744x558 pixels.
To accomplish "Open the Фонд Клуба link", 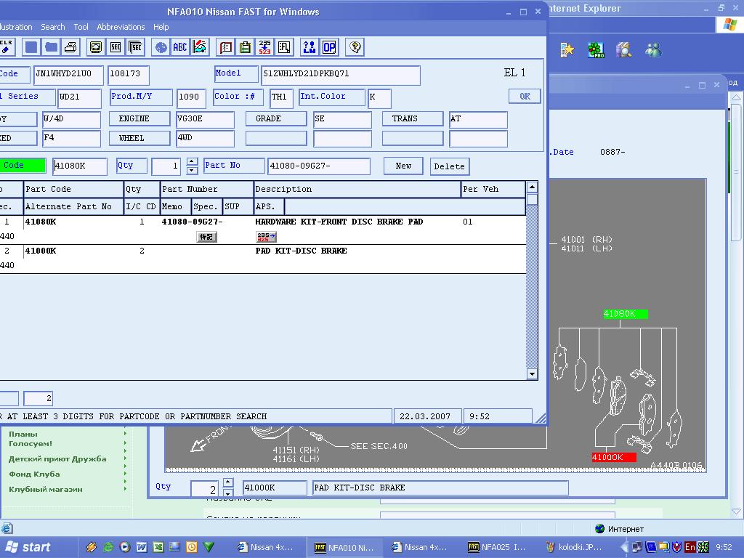I will pos(34,474).
